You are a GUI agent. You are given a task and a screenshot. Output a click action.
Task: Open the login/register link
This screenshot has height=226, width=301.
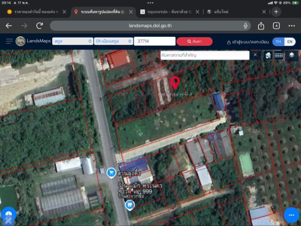pyautogui.click(x=248, y=42)
